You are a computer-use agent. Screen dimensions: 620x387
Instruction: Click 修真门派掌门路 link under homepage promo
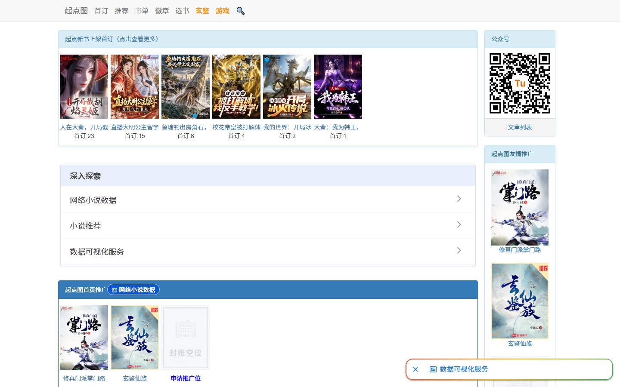coord(84,378)
